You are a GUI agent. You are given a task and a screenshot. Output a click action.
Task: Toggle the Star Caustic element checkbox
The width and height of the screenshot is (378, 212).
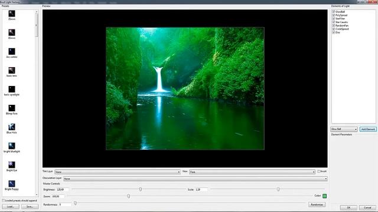(x=334, y=22)
